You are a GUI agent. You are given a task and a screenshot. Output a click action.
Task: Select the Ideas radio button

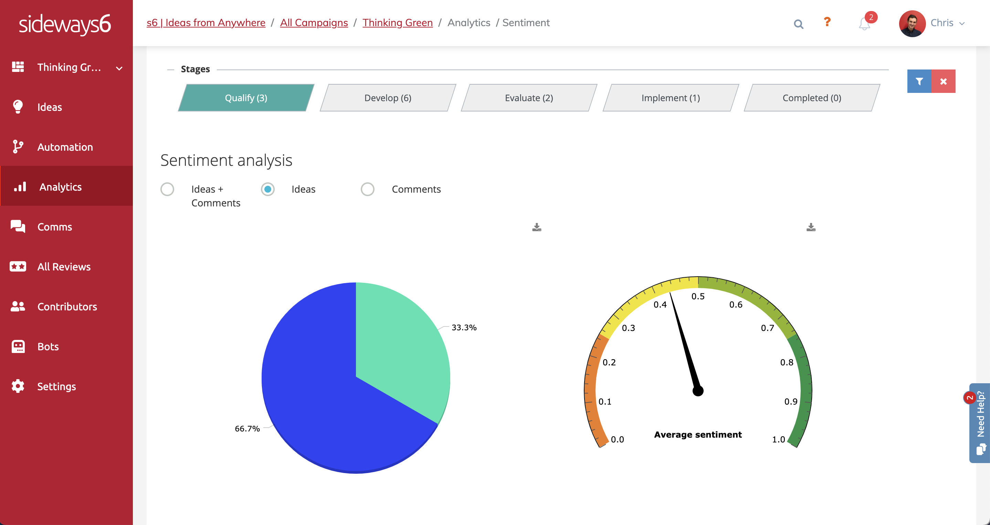(x=267, y=189)
